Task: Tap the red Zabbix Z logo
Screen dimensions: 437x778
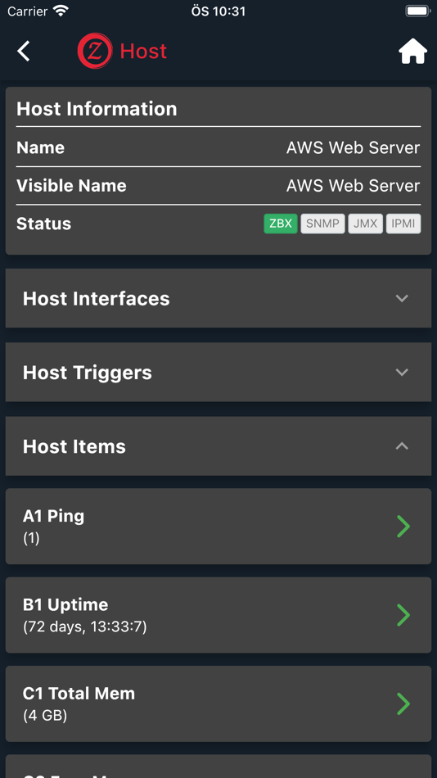Action: click(x=95, y=51)
